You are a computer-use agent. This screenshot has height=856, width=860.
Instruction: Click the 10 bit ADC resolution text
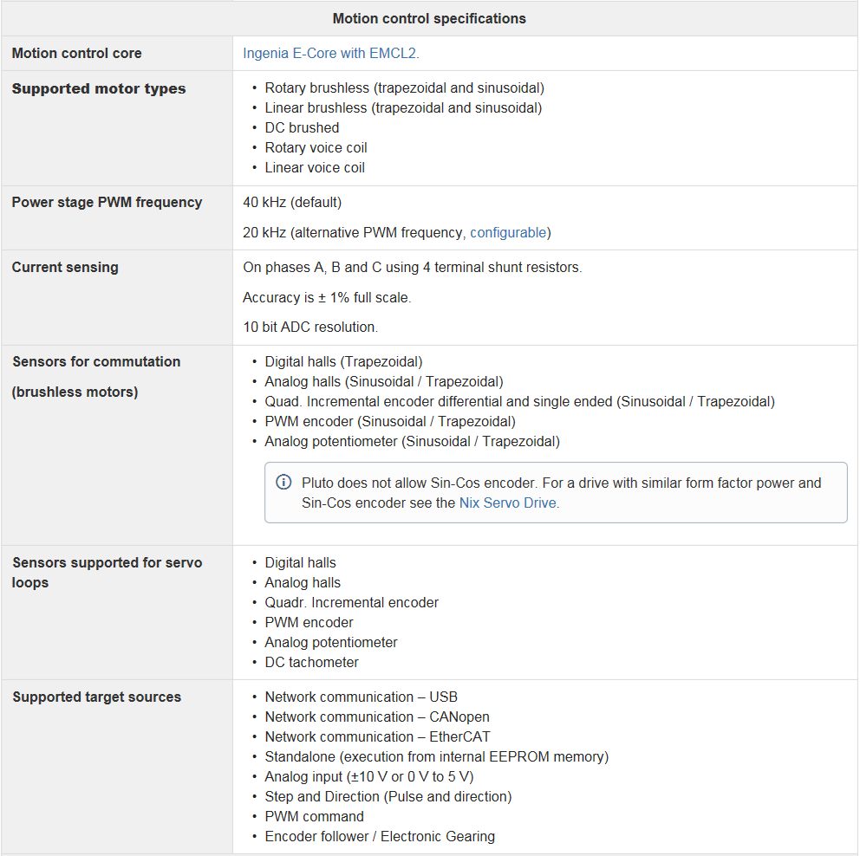310,327
